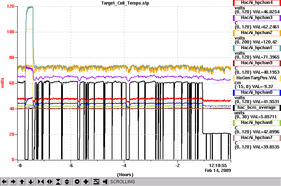Click the volts unit under HacAi_hpchan0
Viewport: 281px width, 186px height.
(x=240, y=98)
